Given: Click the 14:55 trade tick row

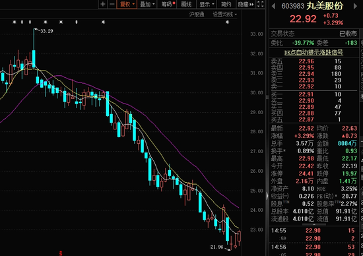Looking at the screenshot, I should coord(313,231).
